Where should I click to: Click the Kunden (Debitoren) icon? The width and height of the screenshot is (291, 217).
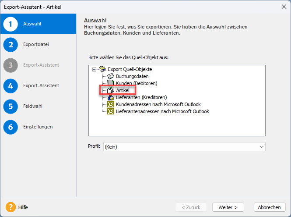click(x=111, y=83)
